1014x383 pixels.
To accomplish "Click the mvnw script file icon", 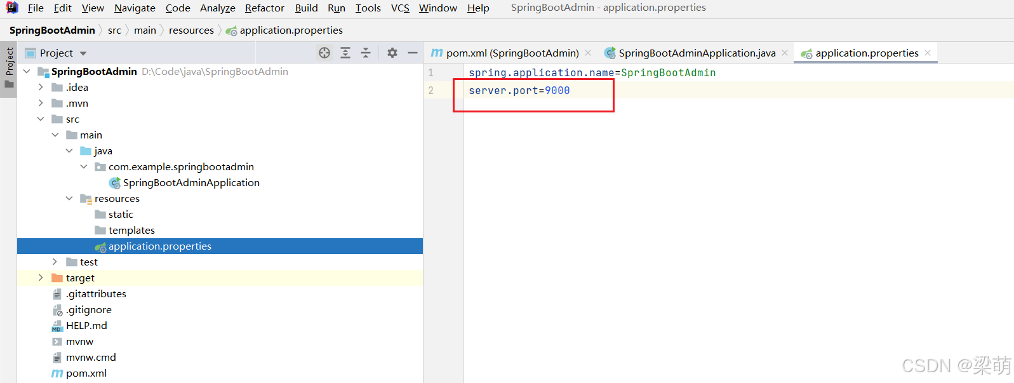I will [57, 342].
